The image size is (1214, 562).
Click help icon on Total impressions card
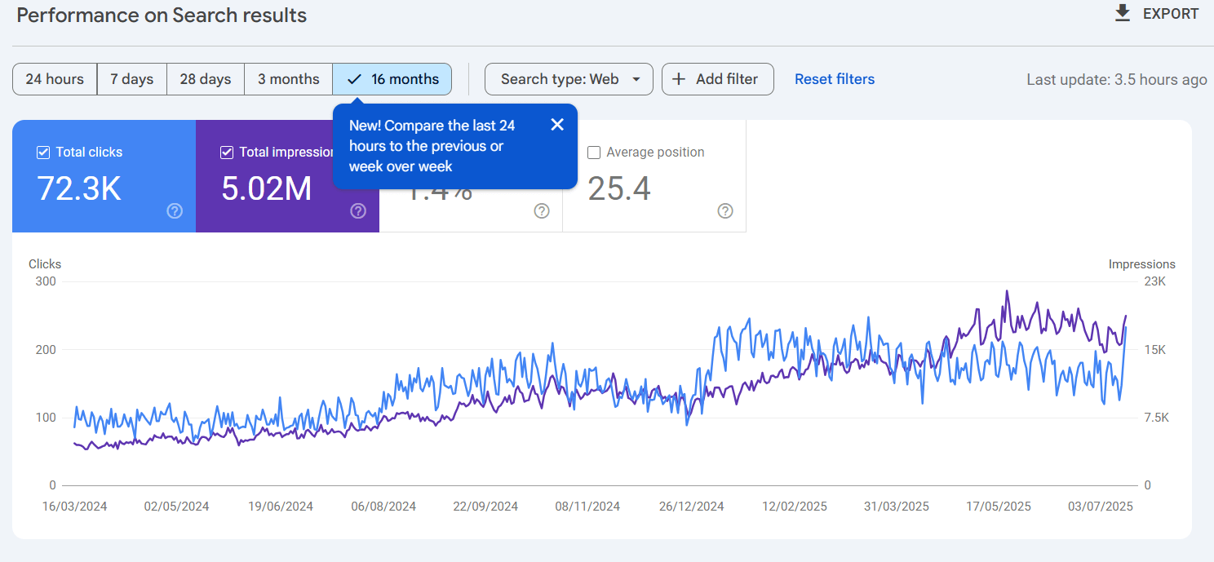tap(358, 211)
